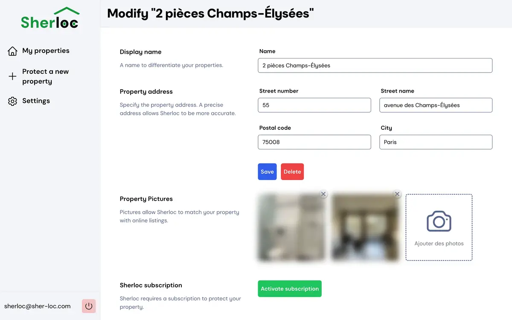Open Settings in the sidebar

pos(36,101)
